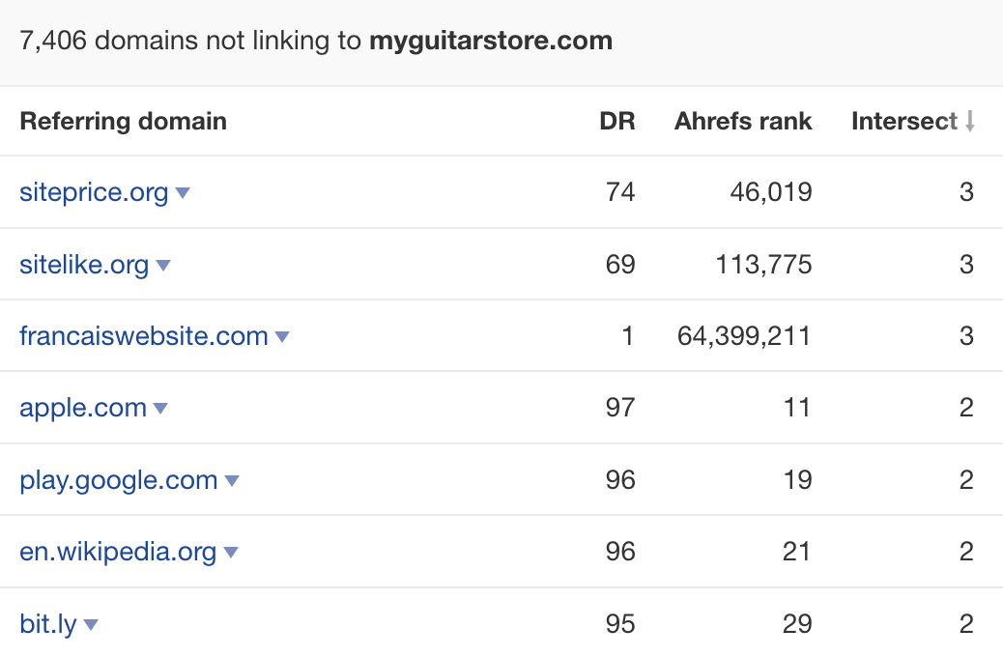Viewport: 1003px width, 657px height.
Task: Sort by the DR column header
Action: click(x=616, y=121)
